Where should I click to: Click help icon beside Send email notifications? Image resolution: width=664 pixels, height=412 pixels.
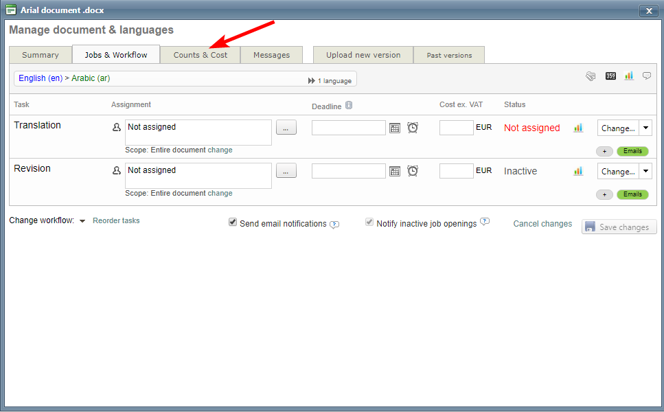tap(334, 225)
